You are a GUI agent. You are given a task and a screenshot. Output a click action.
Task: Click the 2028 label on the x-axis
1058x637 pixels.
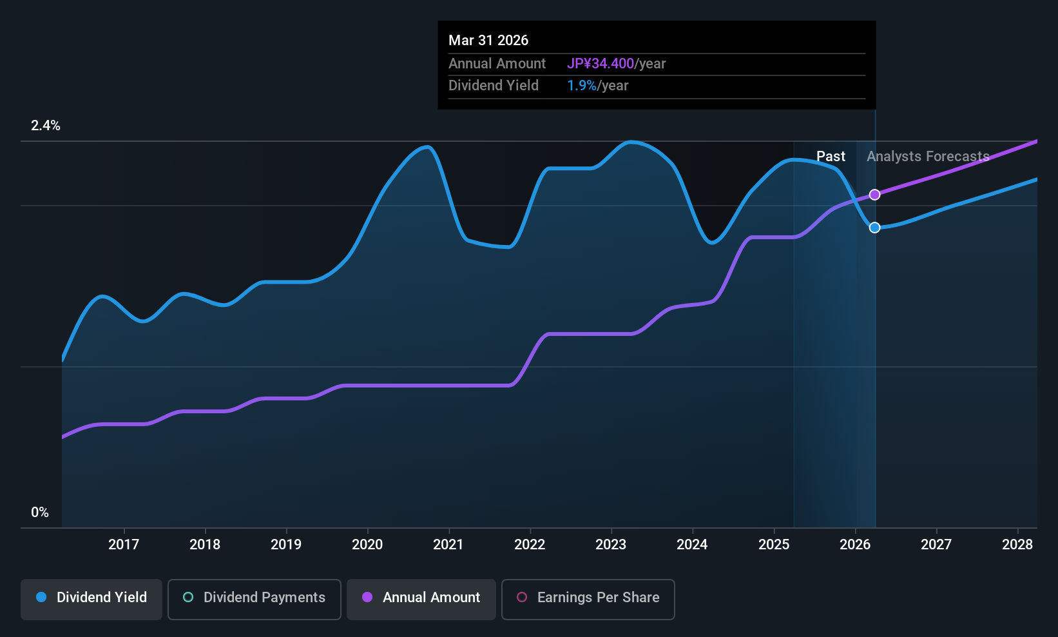click(x=1017, y=544)
